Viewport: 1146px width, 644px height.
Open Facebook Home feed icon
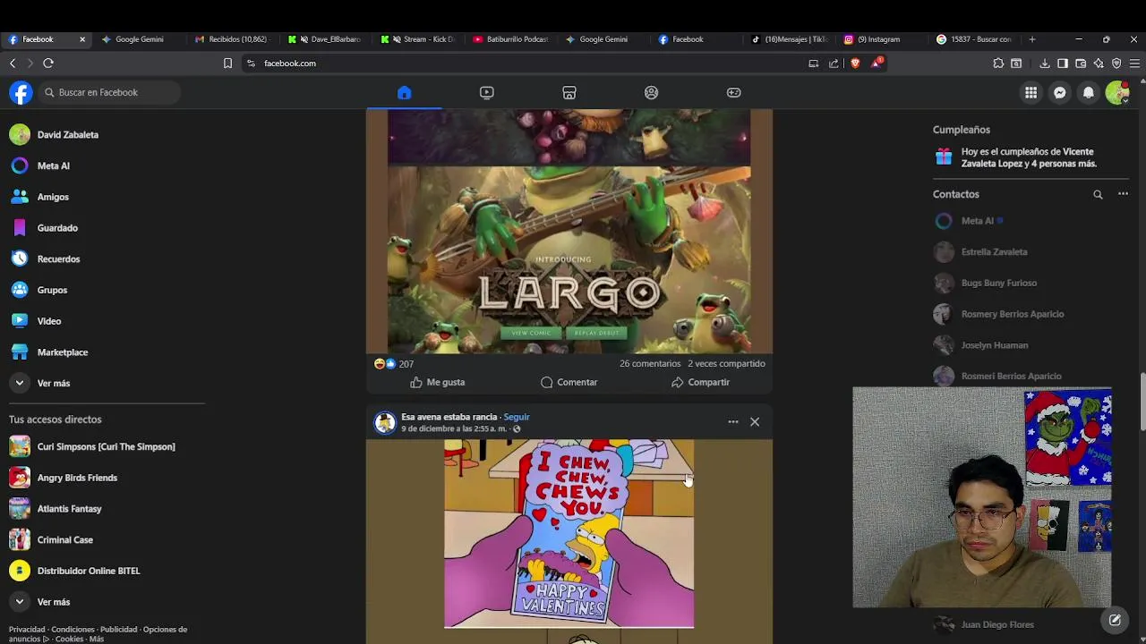tap(404, 92)
